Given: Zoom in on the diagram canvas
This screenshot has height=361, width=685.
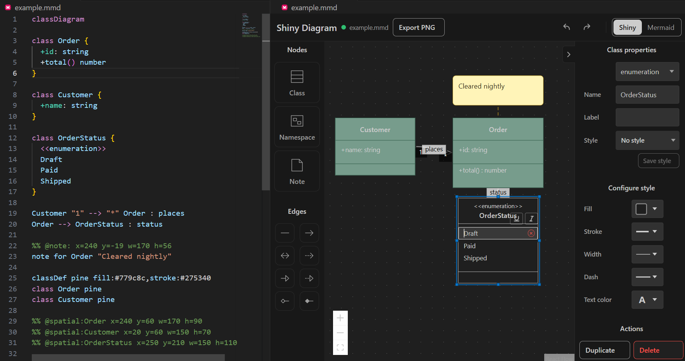Looking at the screenshot, I should pyautogui.click(x=340, y=318).
